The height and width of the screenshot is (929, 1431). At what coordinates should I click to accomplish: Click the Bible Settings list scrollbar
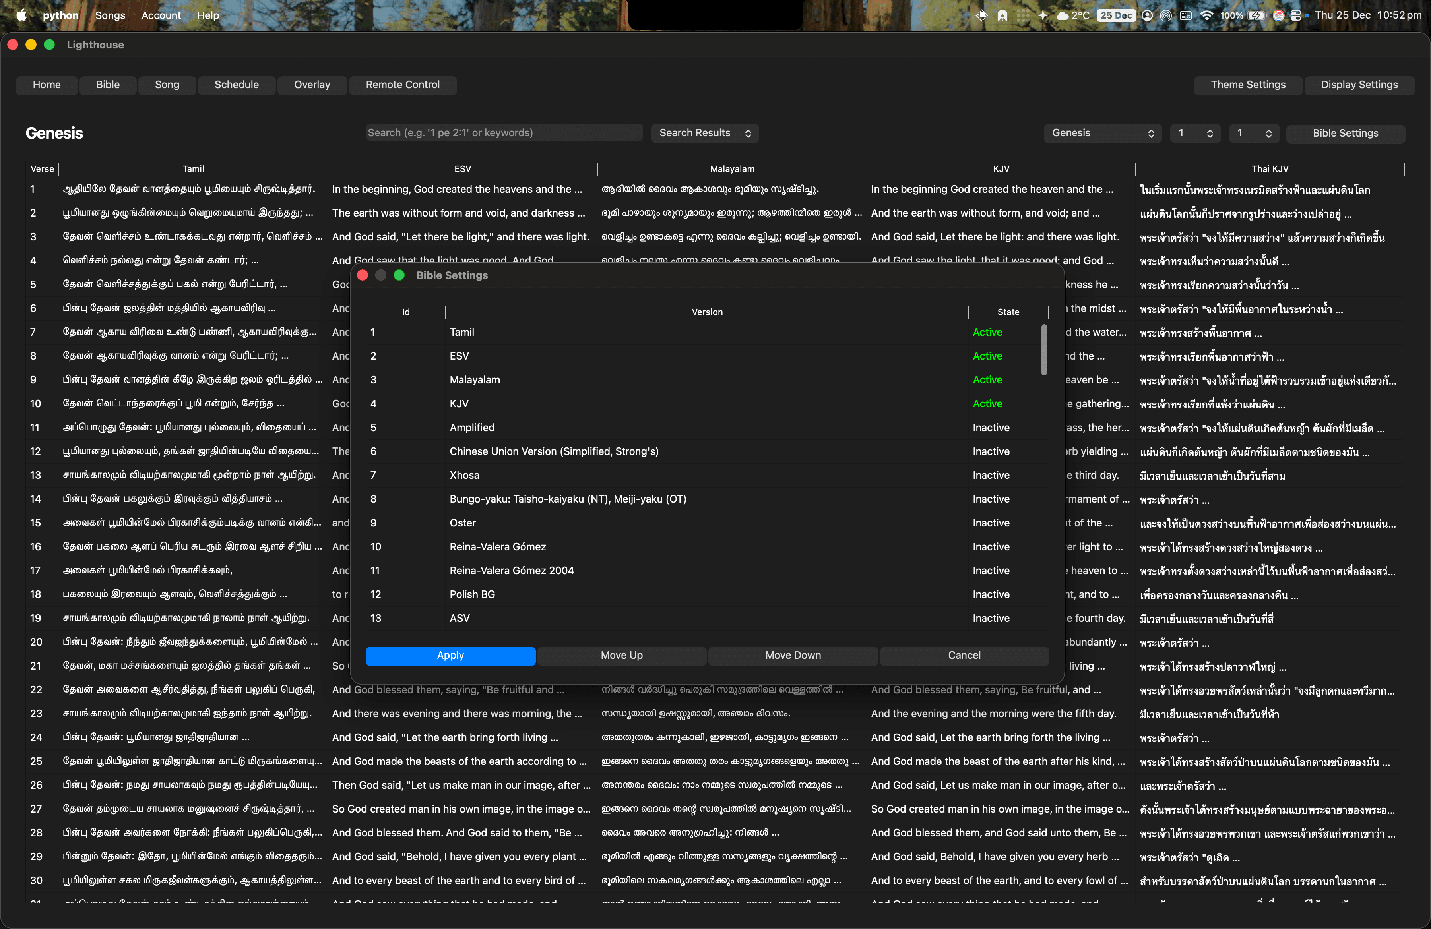[1044, 350]
